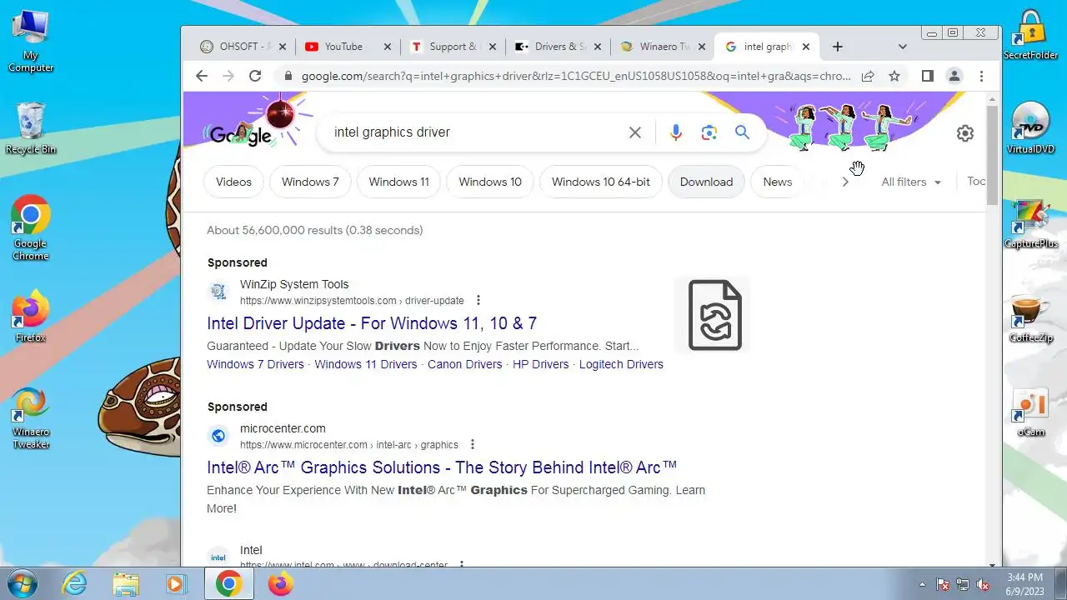The image size is (1067, 600).
Task: Open Intel Driver Update ad link
Action: click(372, 323)
